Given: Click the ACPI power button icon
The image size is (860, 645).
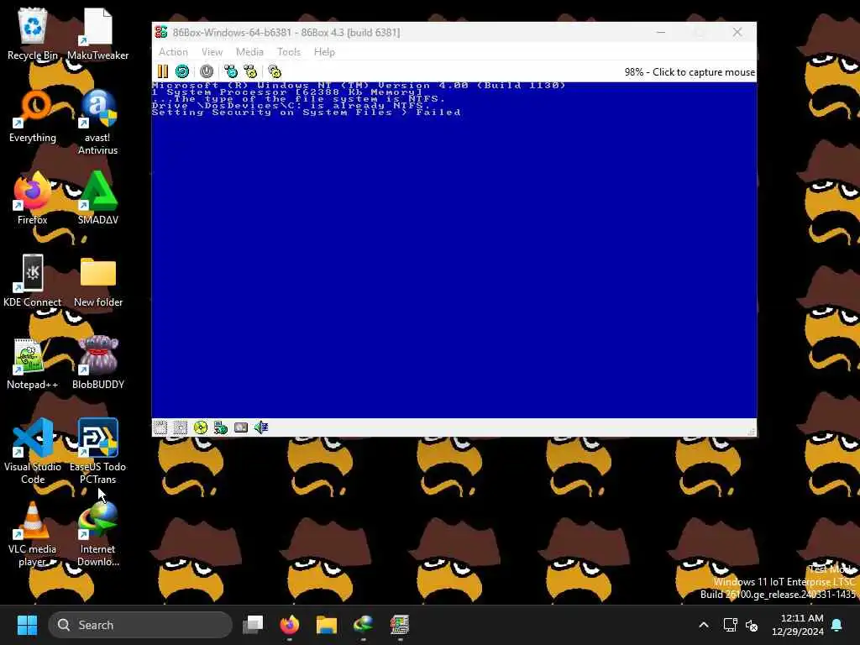Looking at the screenshot, I should tap(207, 71).
